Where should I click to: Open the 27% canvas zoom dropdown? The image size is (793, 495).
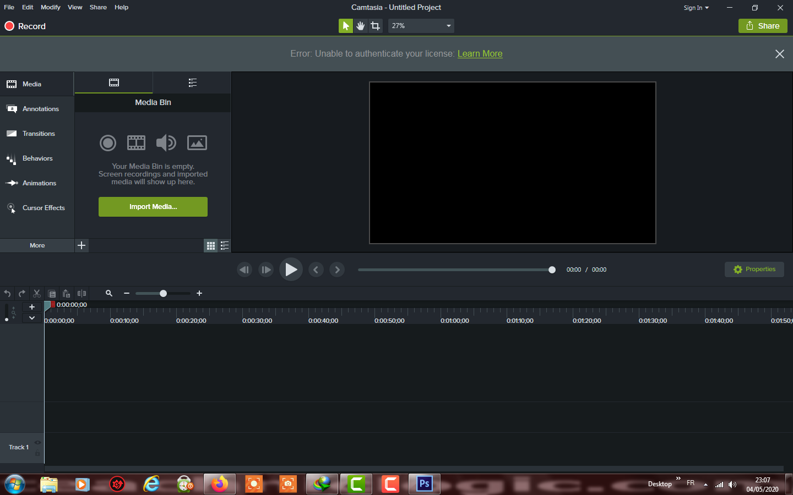pyautogui.click(x=421, y=26)
